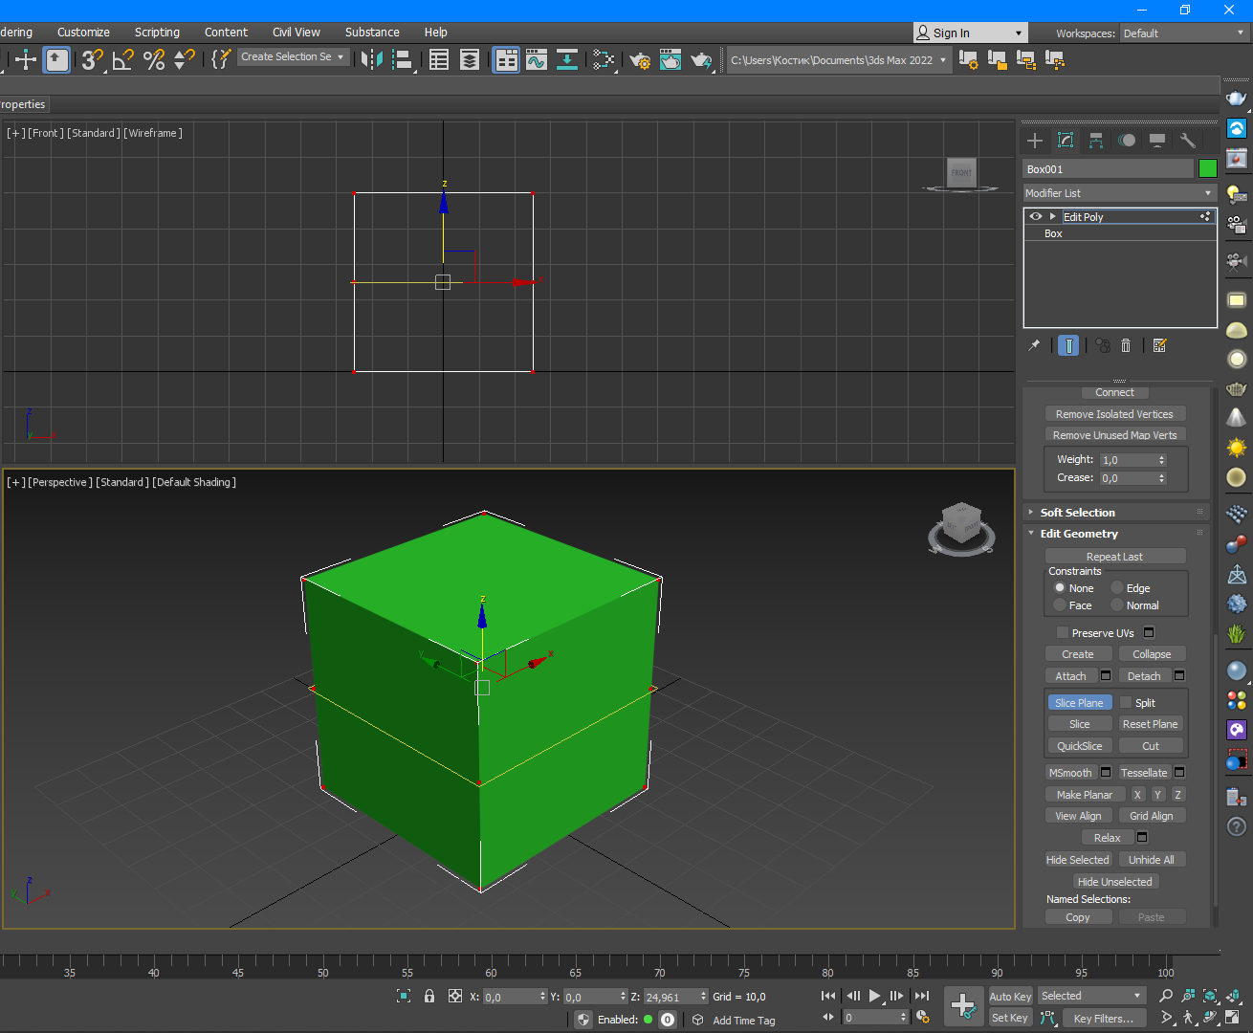
Task: Open the Modifier List dropdown
Action: (1118, 193)
